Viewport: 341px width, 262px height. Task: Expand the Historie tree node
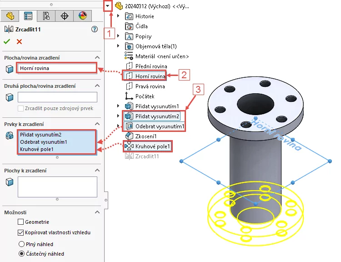pos(119,16)
